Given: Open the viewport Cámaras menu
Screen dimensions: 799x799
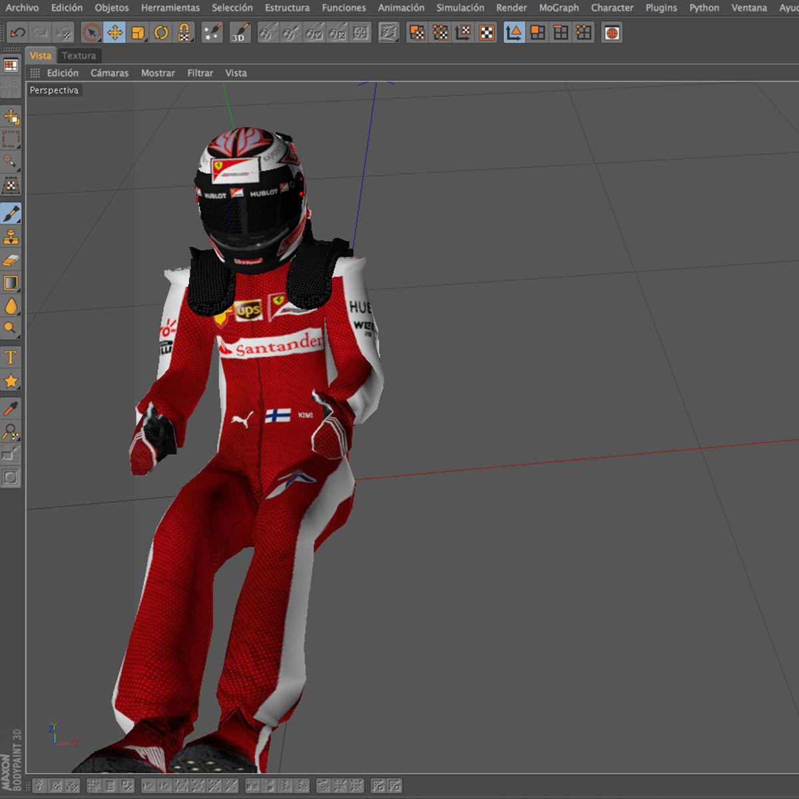Looking at the screenshot, I should pyautogui.click(x=109, y=73).
